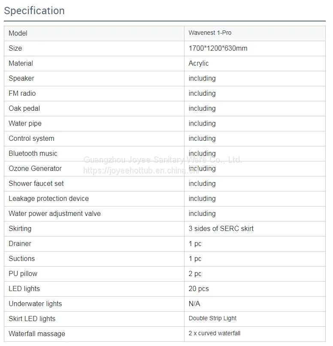Select the Shower faucet set label
333x346 pixels.
[36, 183]
